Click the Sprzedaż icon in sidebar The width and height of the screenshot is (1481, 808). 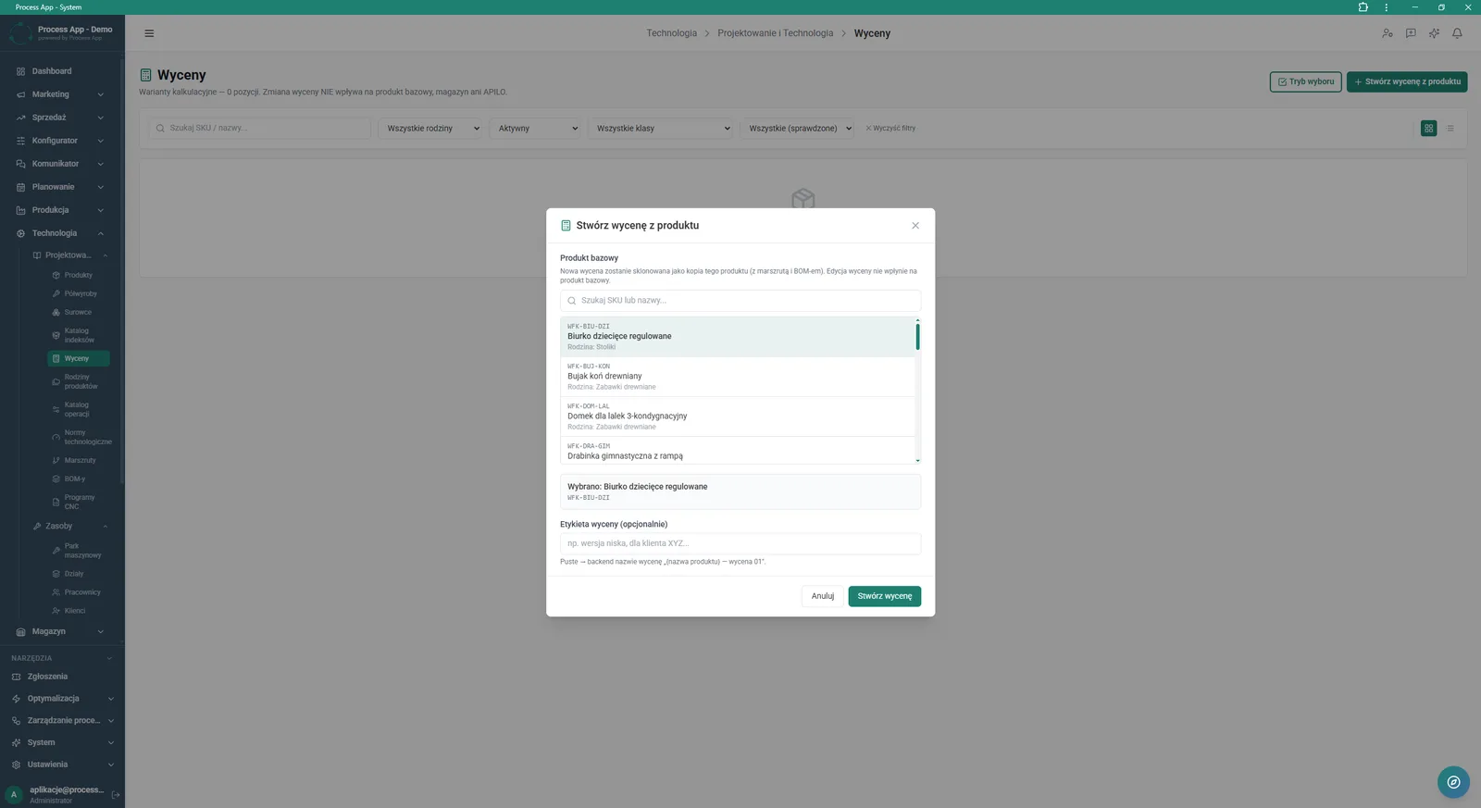[20, 118]
